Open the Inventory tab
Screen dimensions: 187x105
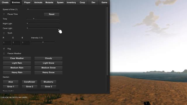[x=71, y=2]
